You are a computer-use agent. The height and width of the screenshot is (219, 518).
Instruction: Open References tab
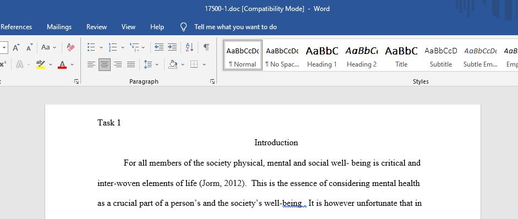(16, 27)
